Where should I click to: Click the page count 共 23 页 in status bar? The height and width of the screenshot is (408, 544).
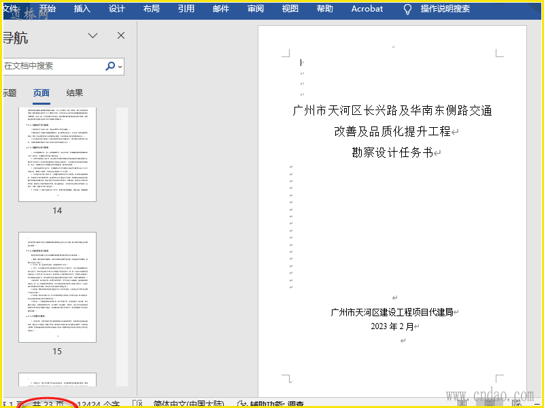coord(48,405)
